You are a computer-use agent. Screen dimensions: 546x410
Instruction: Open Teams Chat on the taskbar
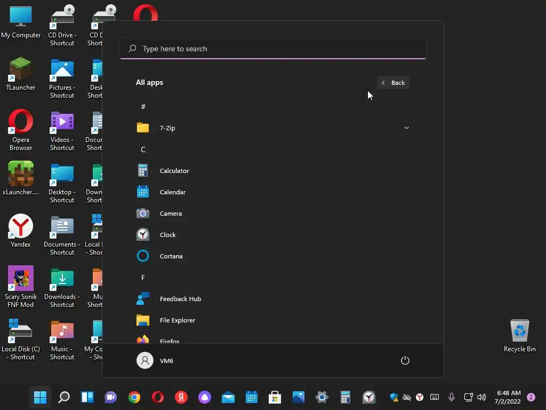coord(111,397)
